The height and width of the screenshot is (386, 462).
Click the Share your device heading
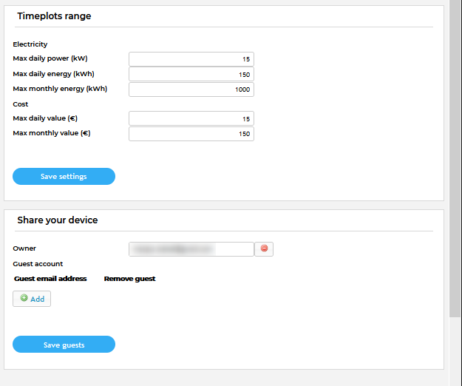click(57, 220)
